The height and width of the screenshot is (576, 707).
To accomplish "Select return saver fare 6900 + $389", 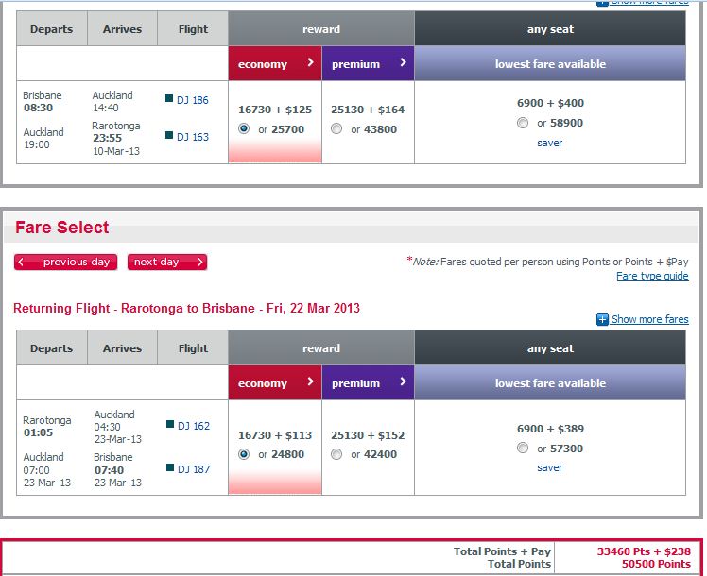I will tap(523, 448).
